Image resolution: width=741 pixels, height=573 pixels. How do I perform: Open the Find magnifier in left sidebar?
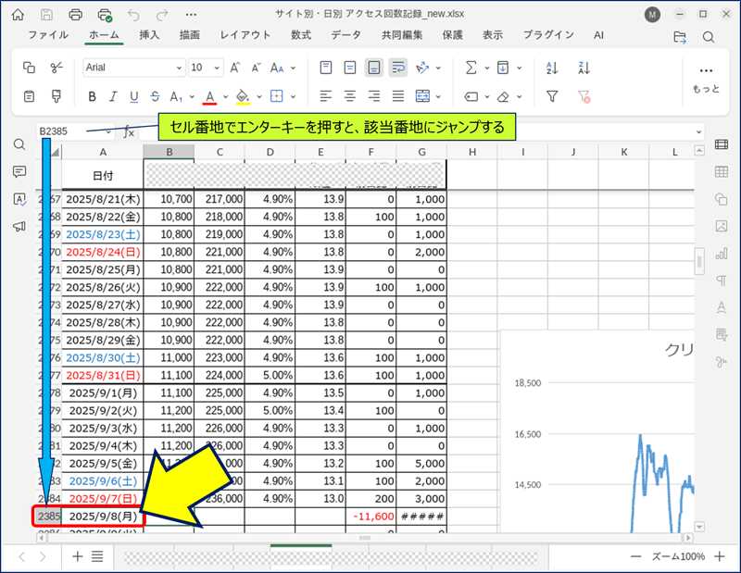(19, 144)
